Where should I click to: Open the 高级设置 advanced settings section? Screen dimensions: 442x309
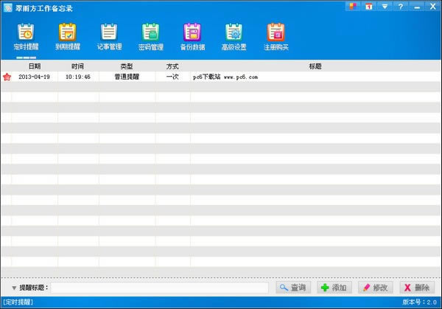coord(234,38)
